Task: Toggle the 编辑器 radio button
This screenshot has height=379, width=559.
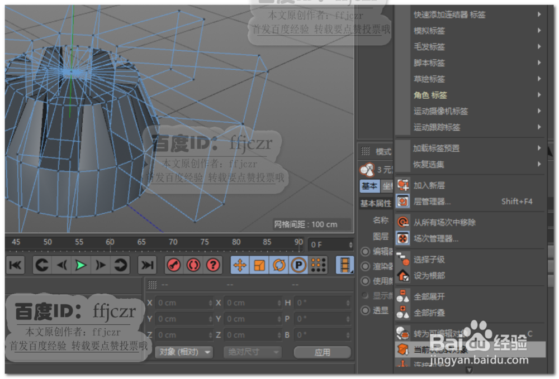Action: point(366,252)
